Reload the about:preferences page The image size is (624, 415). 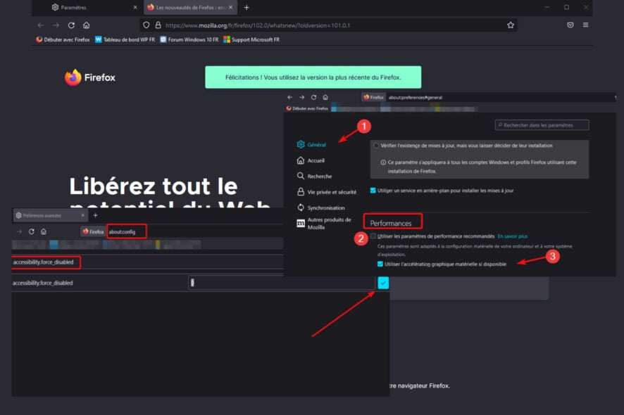[313, 97]
